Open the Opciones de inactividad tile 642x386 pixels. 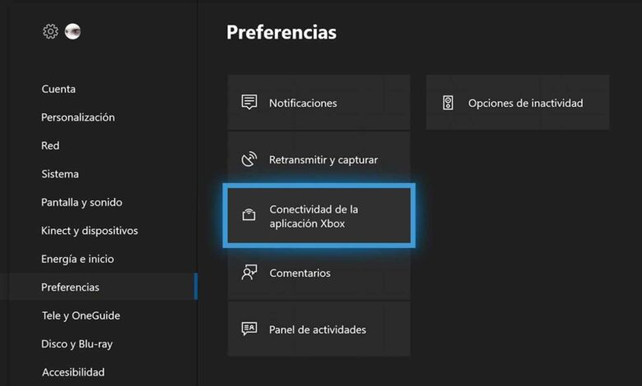click(518, 103)
